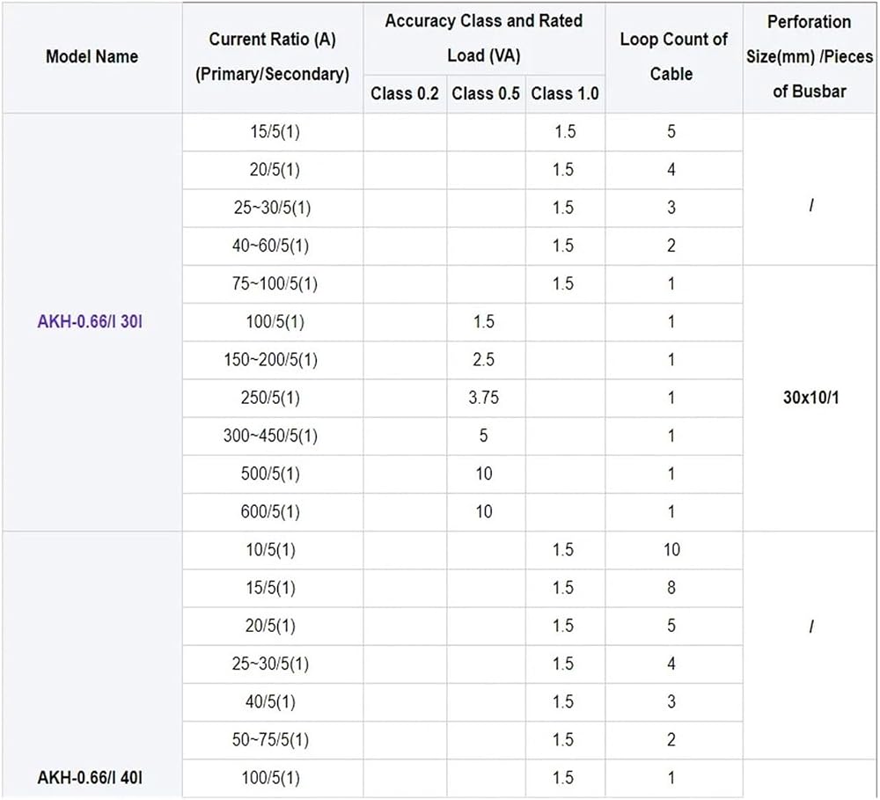Select the Model Name column header
Screen dimensions: 880x800
pyautogui.click(x=92, y=56)
